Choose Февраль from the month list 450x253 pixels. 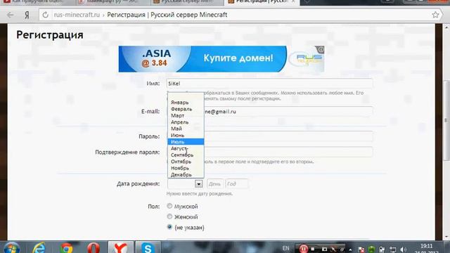point(186,109)
